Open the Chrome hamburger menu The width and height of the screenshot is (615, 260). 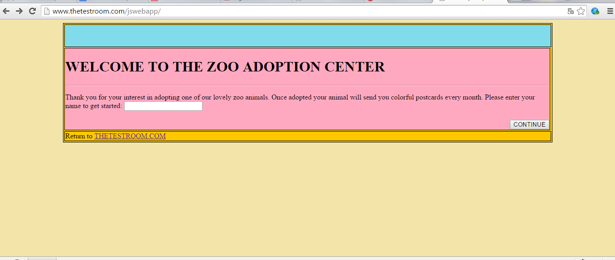[610, 11]
